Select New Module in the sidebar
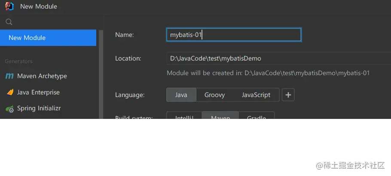Viewport: 391px width, 176px height. [48, 38]
